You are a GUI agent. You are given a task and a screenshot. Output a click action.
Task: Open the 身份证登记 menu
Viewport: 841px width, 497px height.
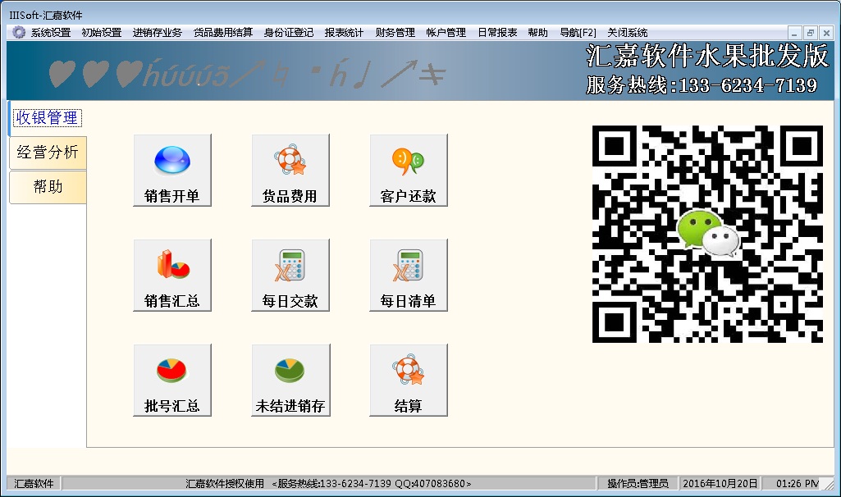coord(289,33)
